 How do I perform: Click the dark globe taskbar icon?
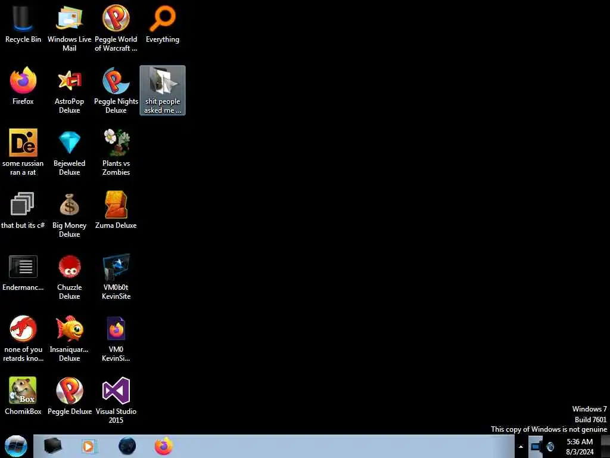(127, 446)
